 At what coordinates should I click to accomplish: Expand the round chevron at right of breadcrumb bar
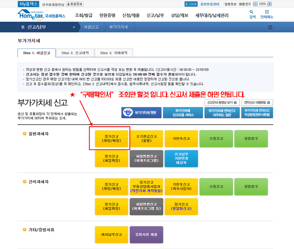[270, 27]
